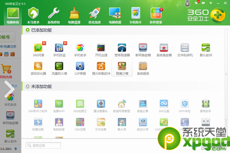This screenshot has height=153, width=230.
Task: Open 手机助手 in the left sidebar
Action: (x=10, y=100)
